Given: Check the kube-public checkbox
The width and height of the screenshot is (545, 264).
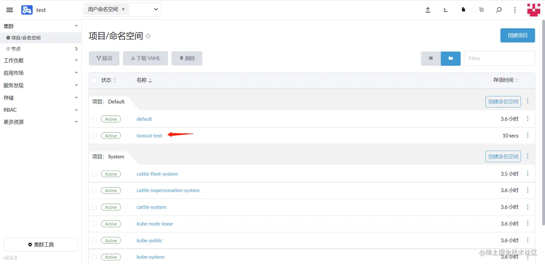Looking at the screenshot, I should [x=94, y=240].
